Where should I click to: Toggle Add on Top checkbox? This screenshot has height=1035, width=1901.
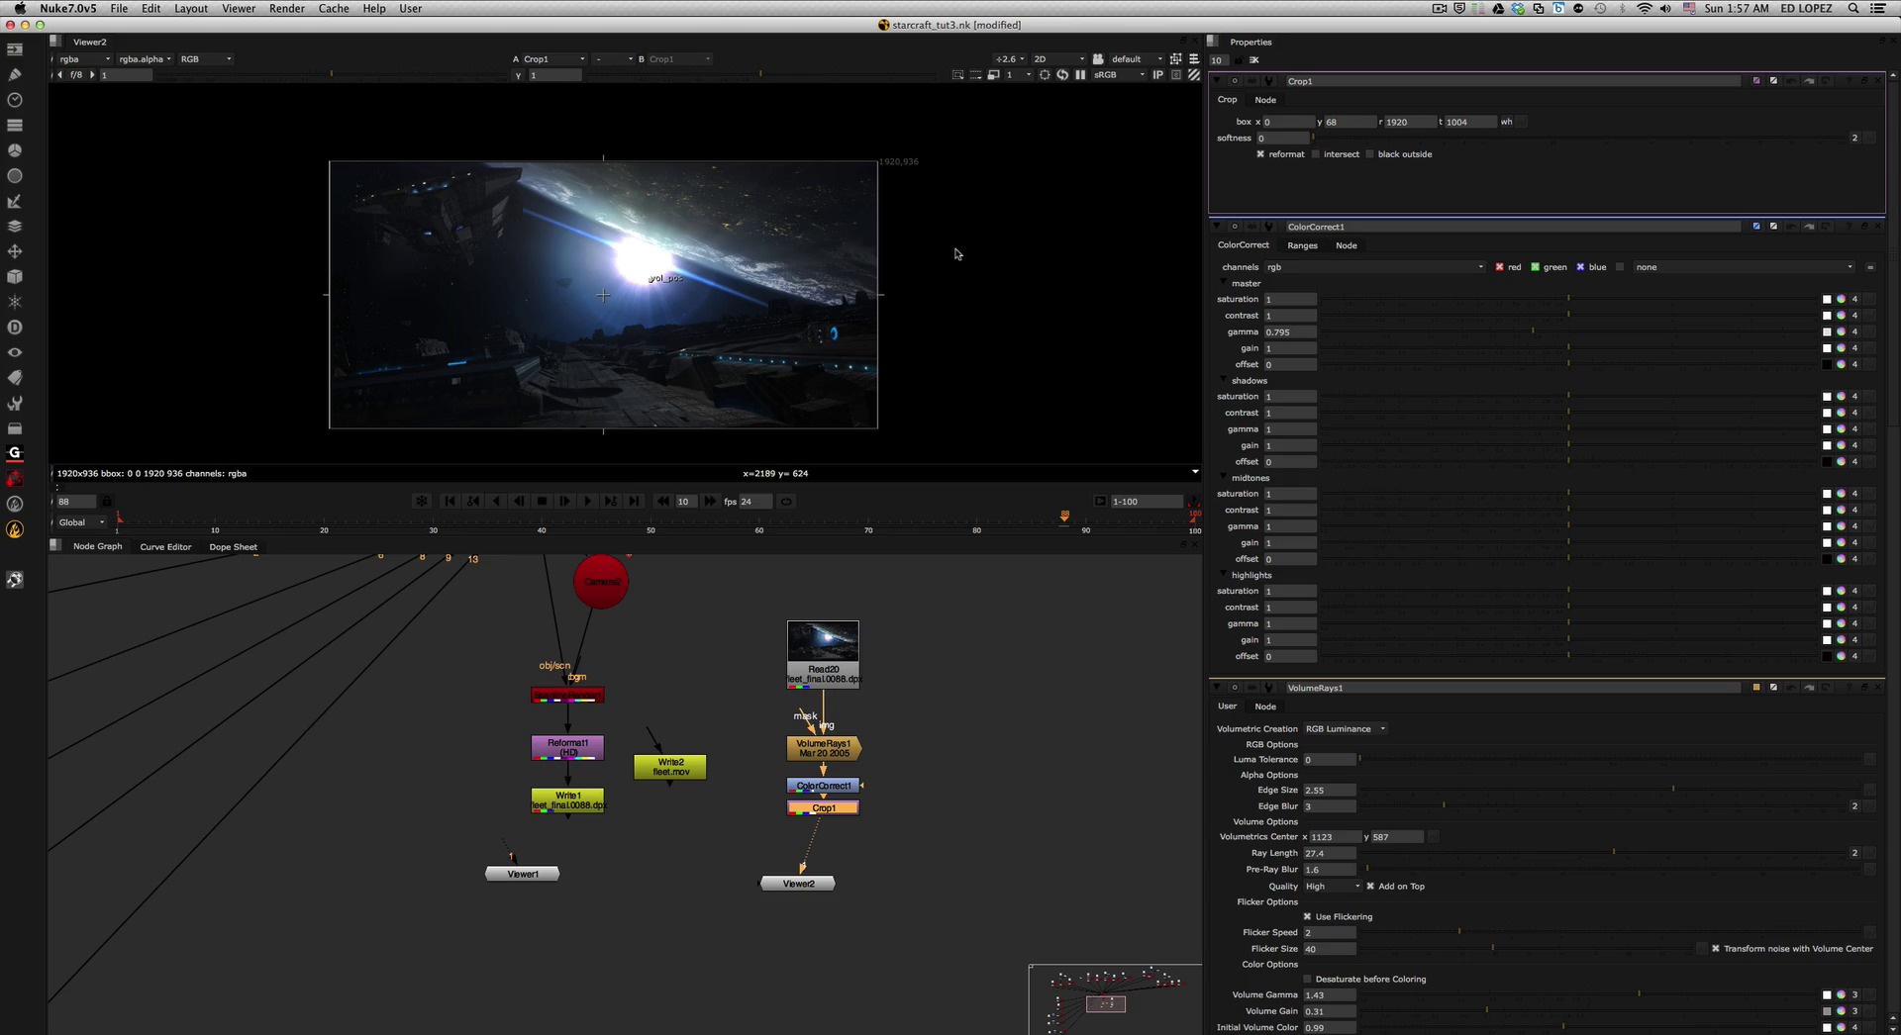(1370, 887)
